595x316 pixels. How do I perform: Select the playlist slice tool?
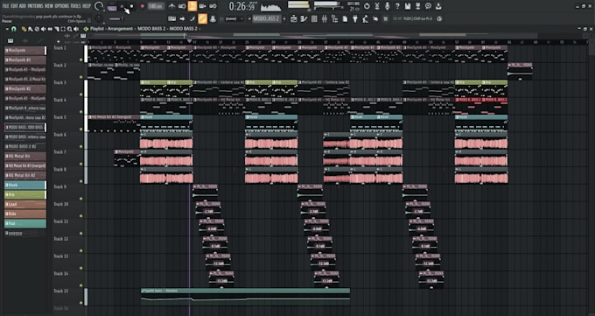pos(57,29)
